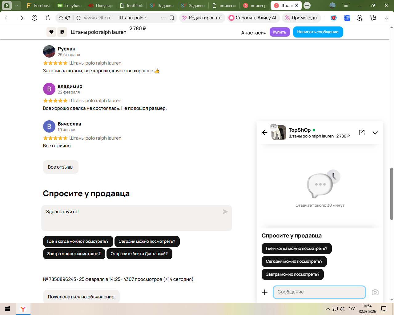Choose page's Сегодня можно посмотреть? question

click(147, 241)
